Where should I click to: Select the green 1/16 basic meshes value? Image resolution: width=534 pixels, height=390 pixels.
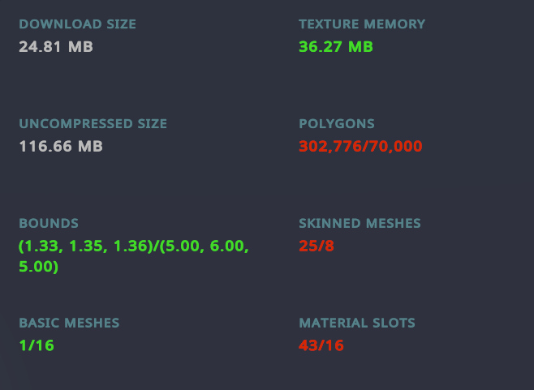pos(37,345)
